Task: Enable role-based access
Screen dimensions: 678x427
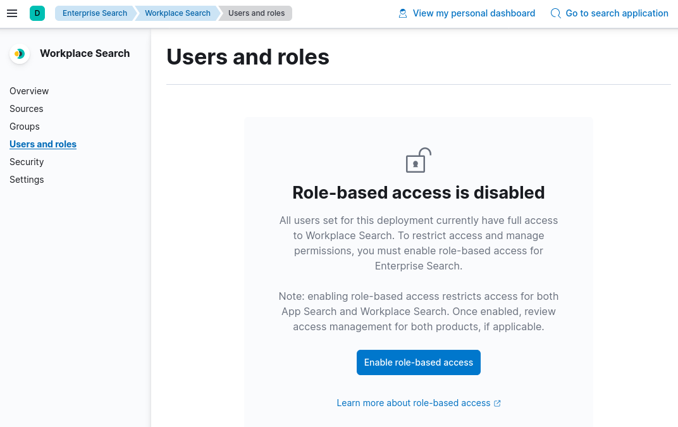Action: click(418, 362)
